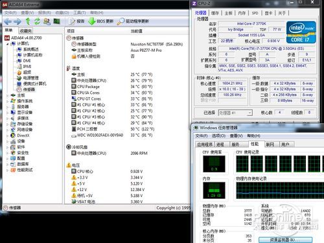
Task: Switch to CPU-Z's SPD tab
Action: (x=255, y=13)
